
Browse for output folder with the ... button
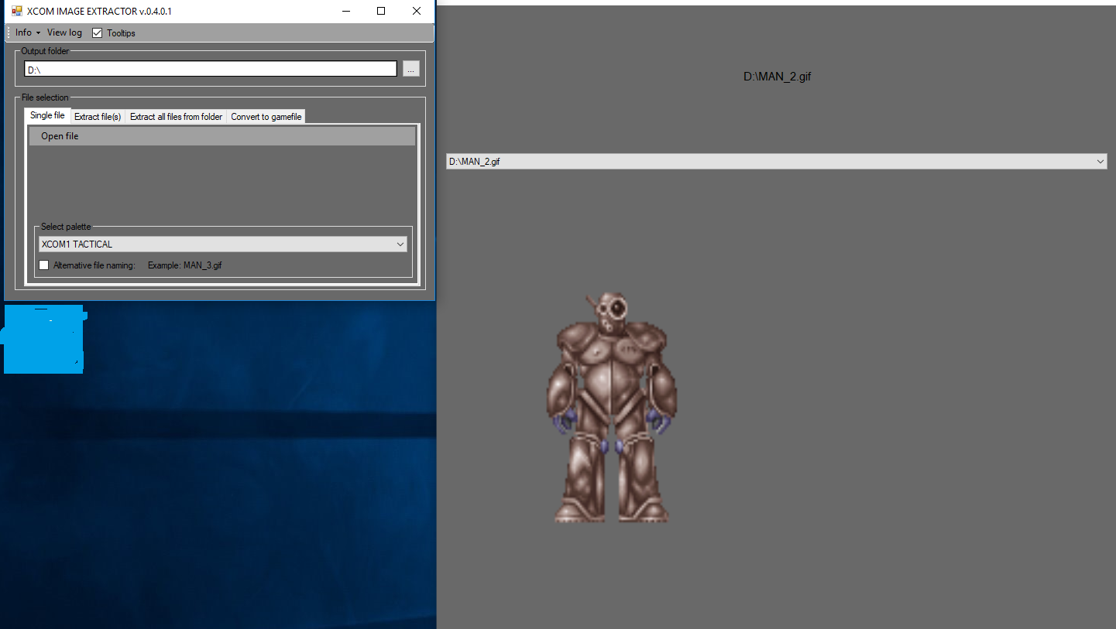410,70
